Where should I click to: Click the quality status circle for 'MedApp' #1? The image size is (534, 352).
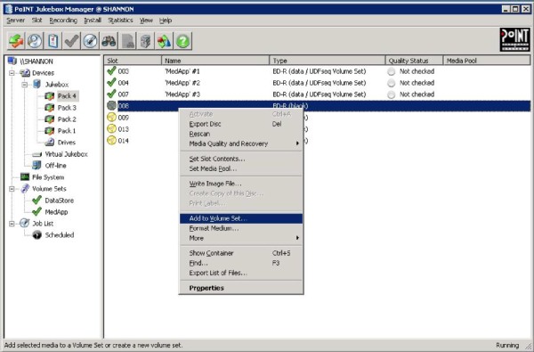pyautogui.click(x=392, y=71)
